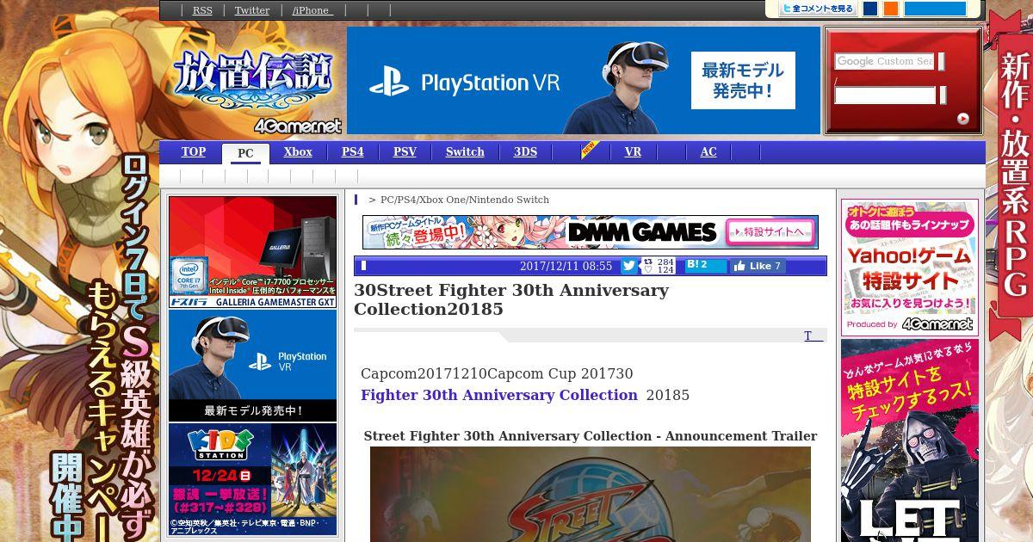Click the PC/PS4/Xbox One/Nintendo Switch breadcrumb
Viewport: 1033px width, 542px height.
coord(465,200)
